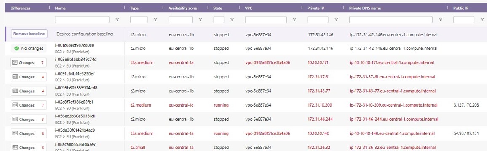Click the eu-central-1c availability zone cell

coord(181,105)
